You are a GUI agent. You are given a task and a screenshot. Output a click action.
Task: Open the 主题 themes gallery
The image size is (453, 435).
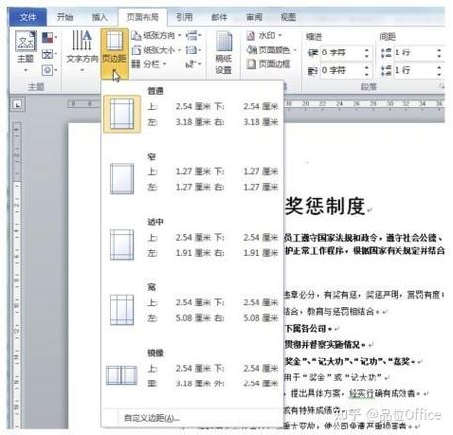coord(26,52)
